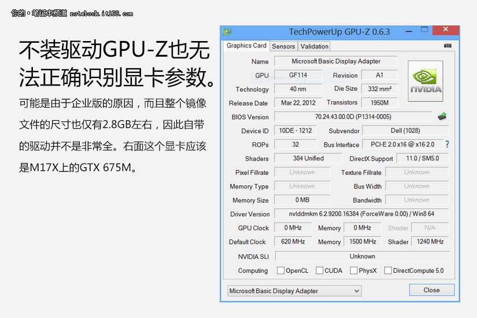Enable the OpenCL checkbox
477x318 pixels.
click(x=280, y=271)
